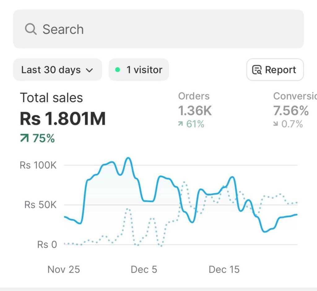This screenshot has width=317, height=291.
Task: Open the Report button
Action: point(275,70)
